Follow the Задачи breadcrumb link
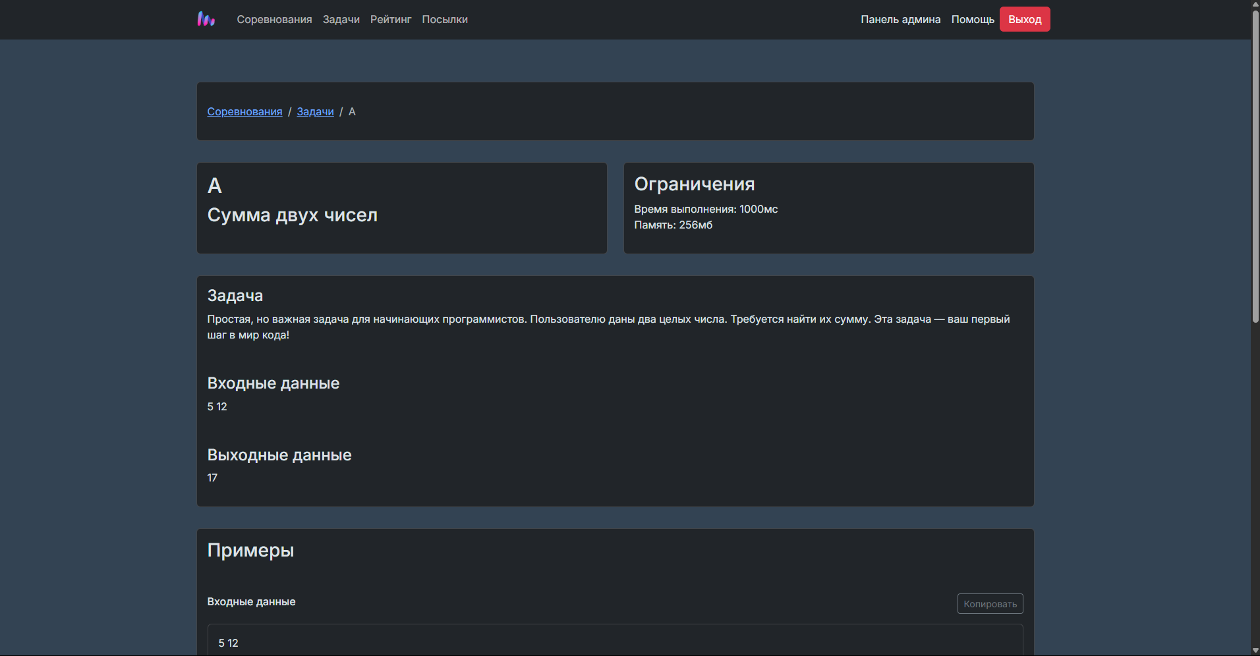The height and width of the screenshot is (656, 1260). [x=315, y=112]
